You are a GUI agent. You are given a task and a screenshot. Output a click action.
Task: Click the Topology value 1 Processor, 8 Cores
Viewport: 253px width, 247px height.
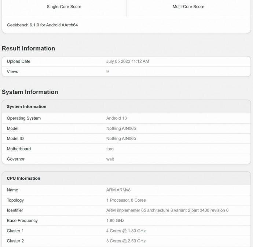pos(126,200)
